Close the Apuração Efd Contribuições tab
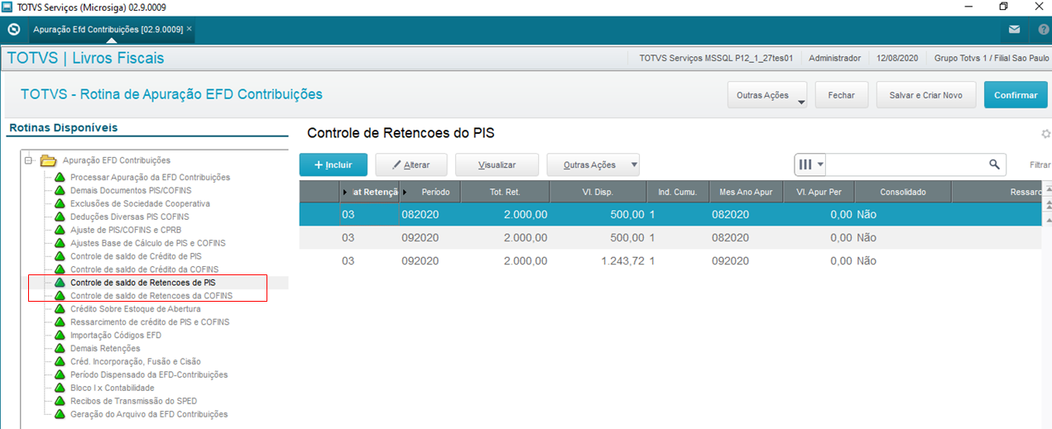 tap(189, 29)
